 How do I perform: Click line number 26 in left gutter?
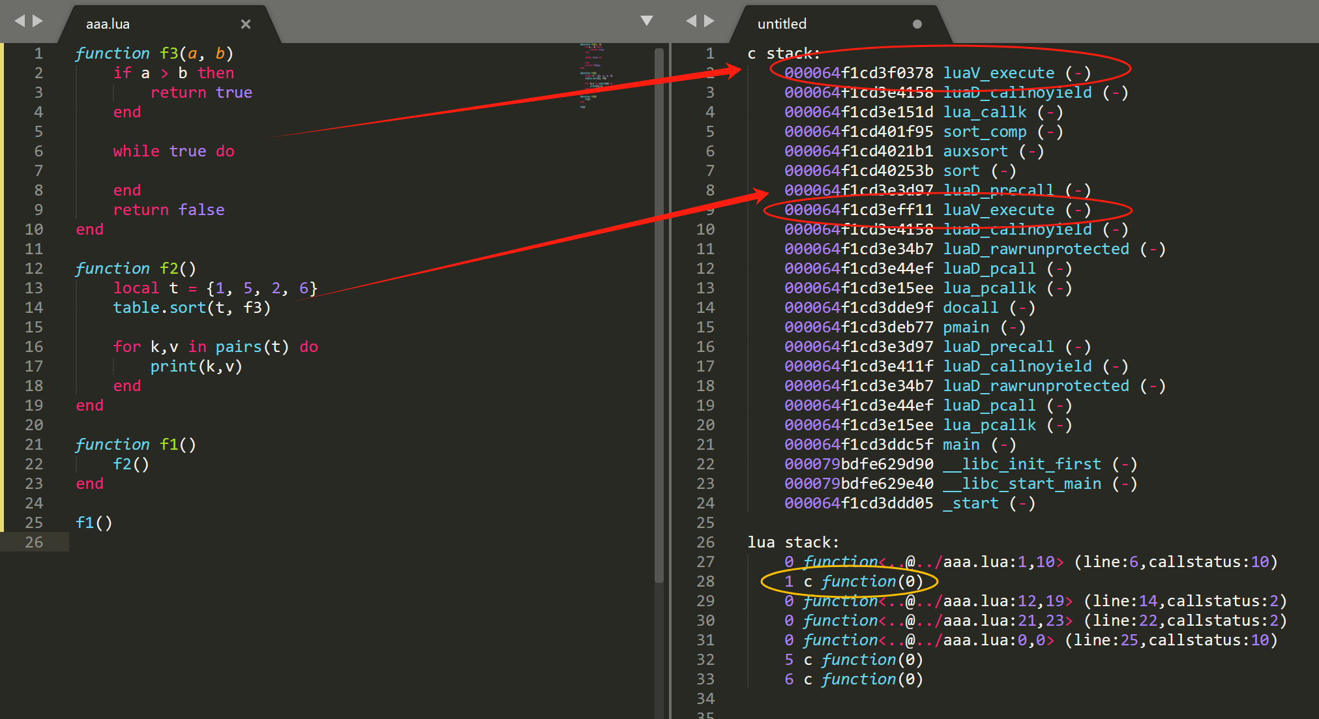click(x=34, y=542)
